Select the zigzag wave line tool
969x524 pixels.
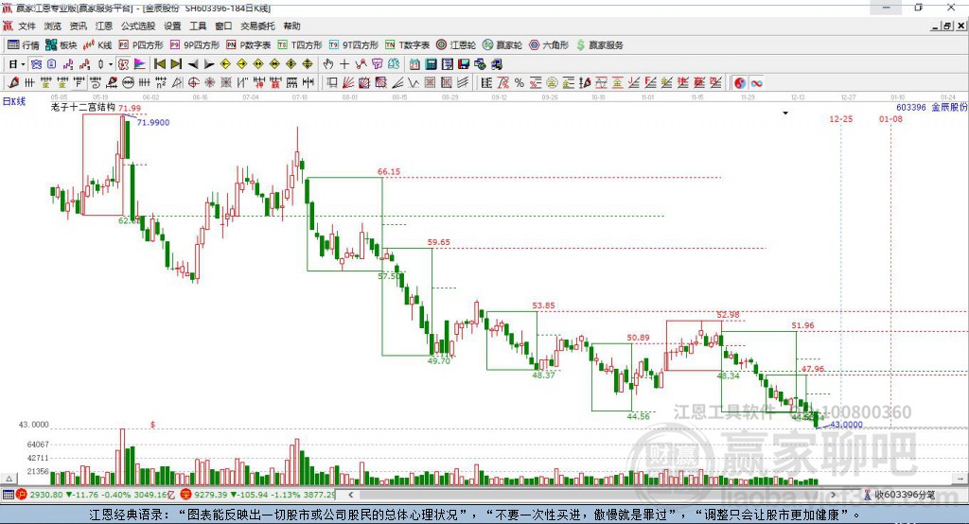click(x=414, y=82)
